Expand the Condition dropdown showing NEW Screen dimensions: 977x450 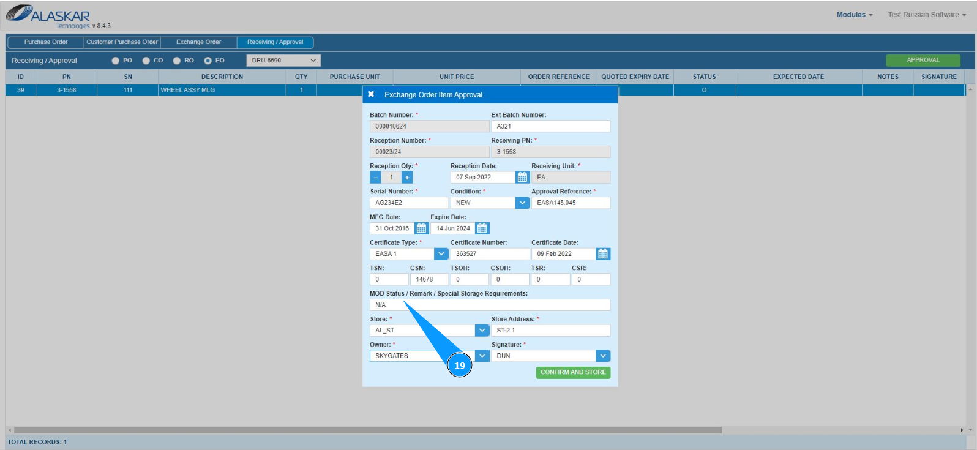pos(522,203)
